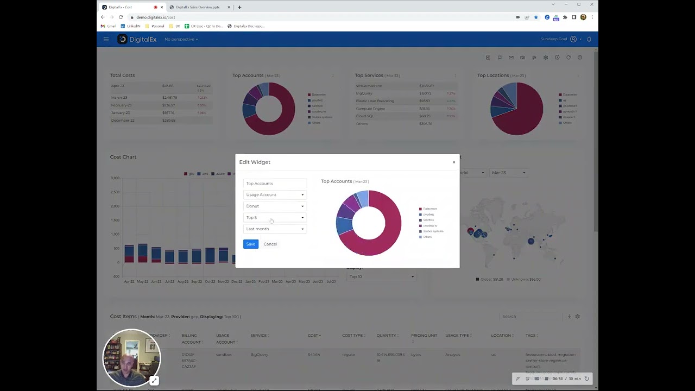The height and width of the screenshot is (391, 695).
Task: Sort table by QUANTITY column
Action: click(x=387, y=336)
